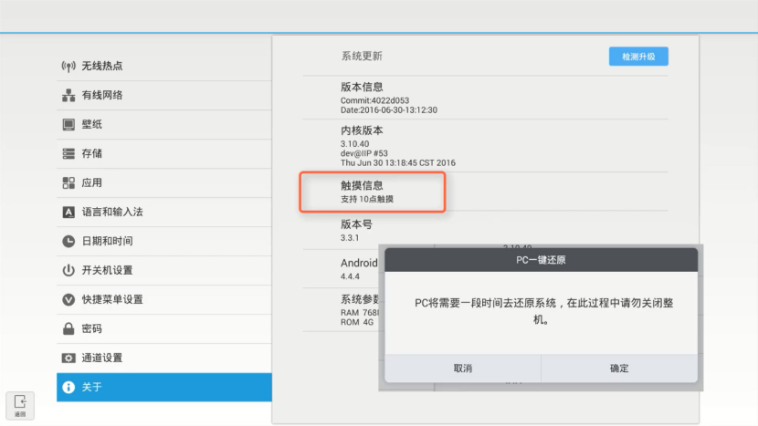Select 关于 menu item
The width and height of the screenshot is (758, 426).
[163, 387]
